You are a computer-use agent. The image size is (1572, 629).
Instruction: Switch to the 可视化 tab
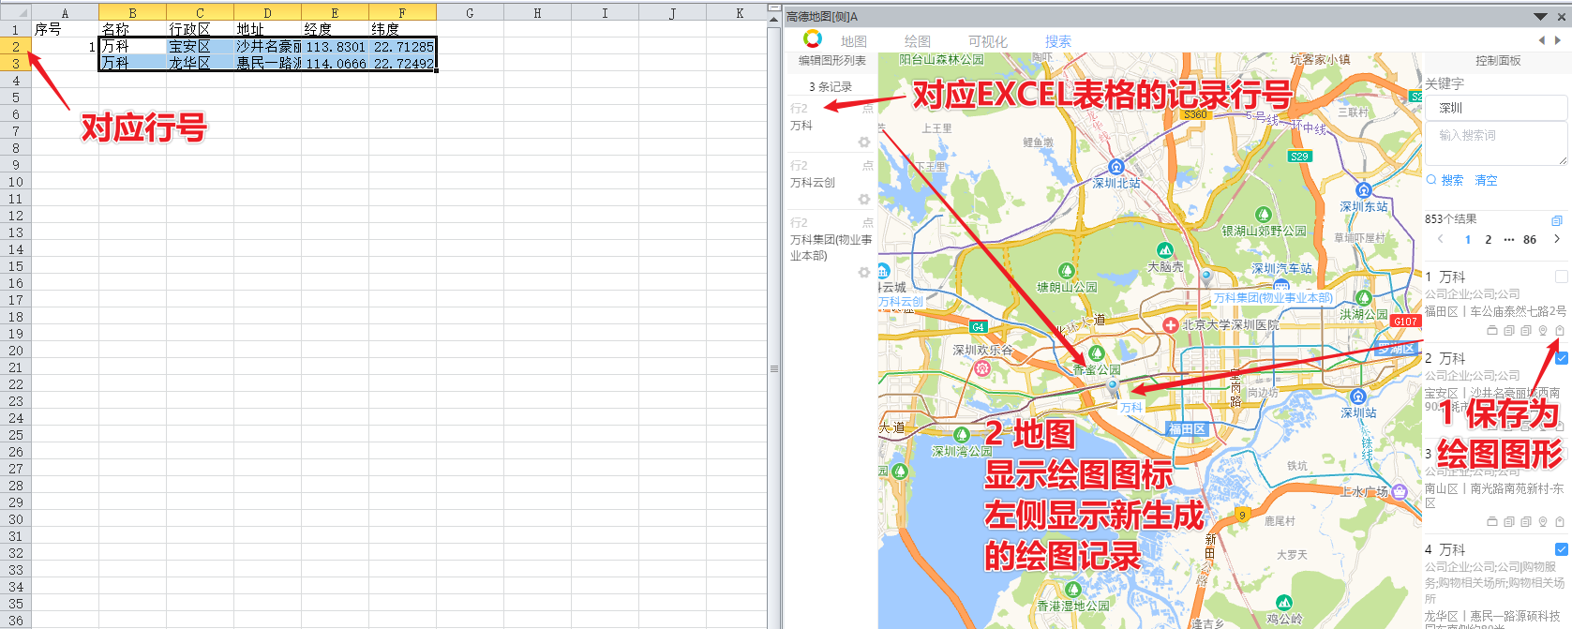(988, 41)
